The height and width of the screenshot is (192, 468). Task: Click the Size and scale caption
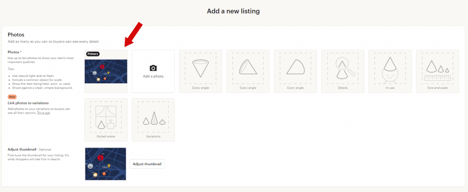[437, 88]
